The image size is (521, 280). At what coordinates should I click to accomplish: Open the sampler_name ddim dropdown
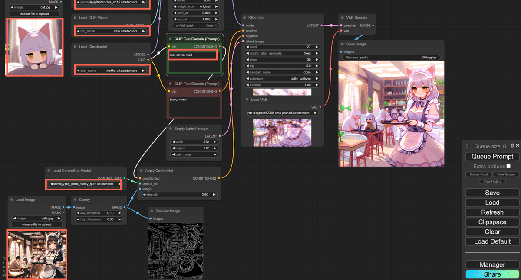[x=282, y=72]
